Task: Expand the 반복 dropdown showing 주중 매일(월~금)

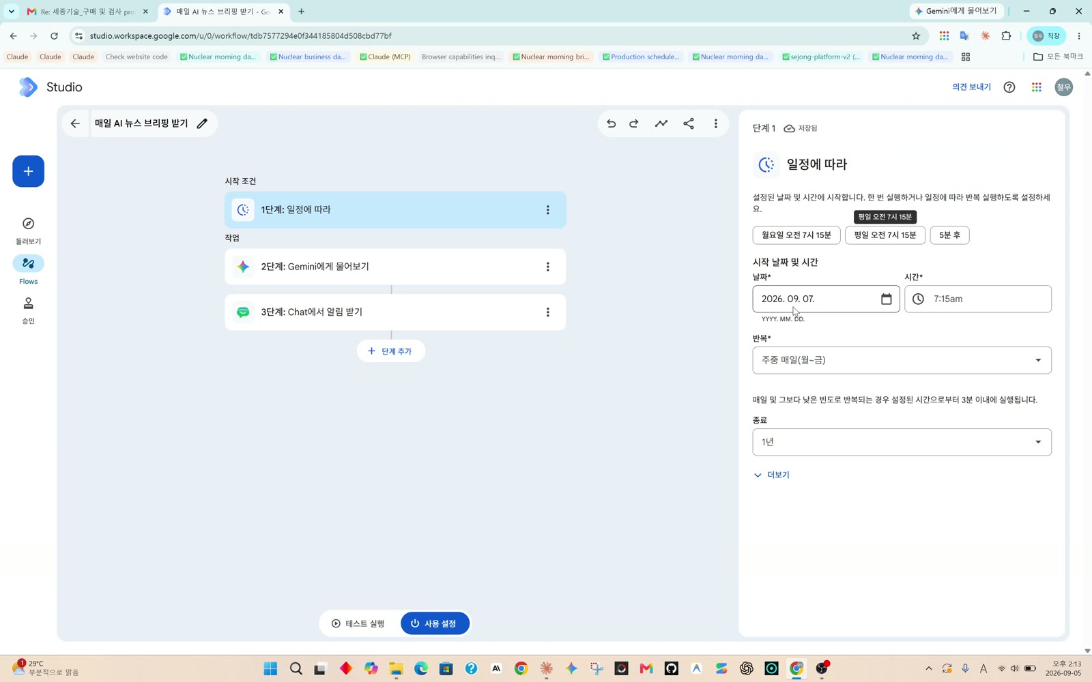Action: 902,360
